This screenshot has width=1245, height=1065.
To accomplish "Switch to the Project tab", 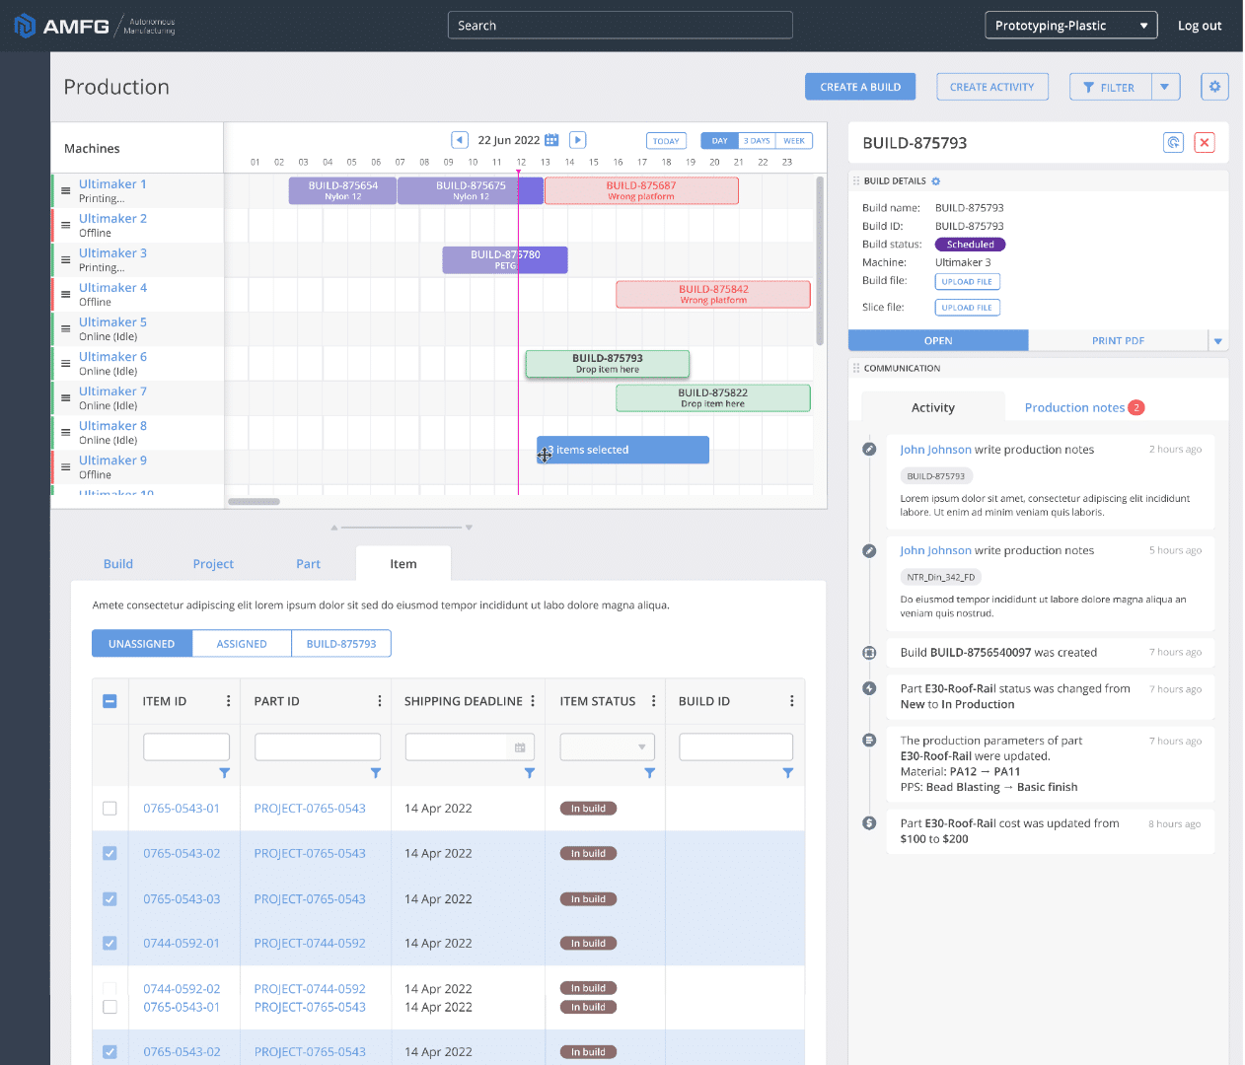I will tap(213, 564).
